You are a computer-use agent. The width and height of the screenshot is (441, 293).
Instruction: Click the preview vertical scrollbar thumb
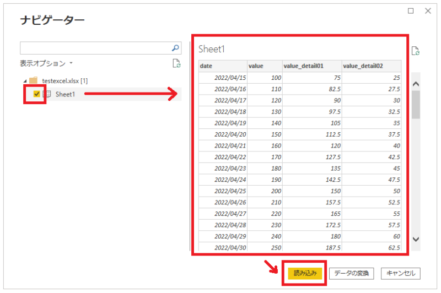coord(416,105)
